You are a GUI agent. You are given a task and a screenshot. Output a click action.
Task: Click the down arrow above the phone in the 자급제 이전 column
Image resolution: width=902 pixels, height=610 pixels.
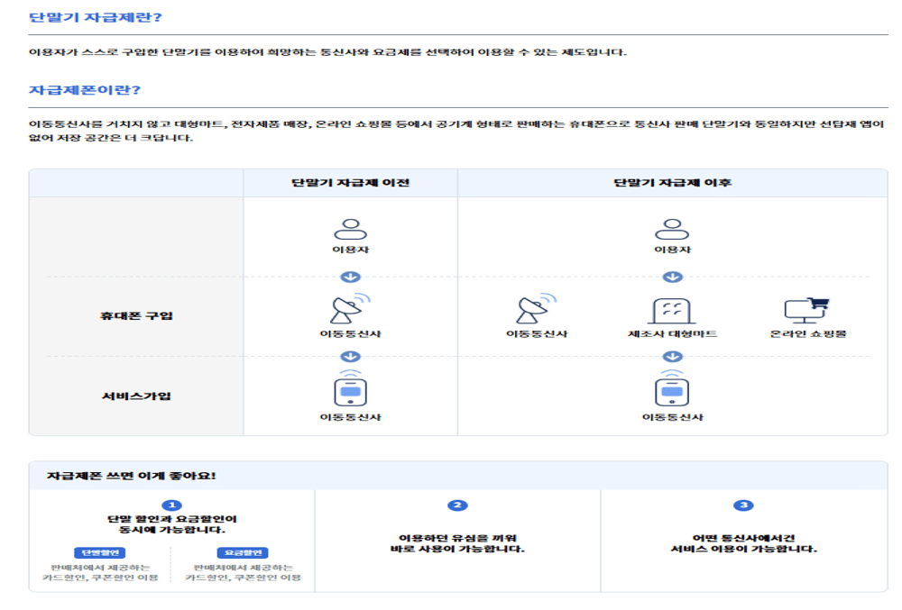point(350,357)
